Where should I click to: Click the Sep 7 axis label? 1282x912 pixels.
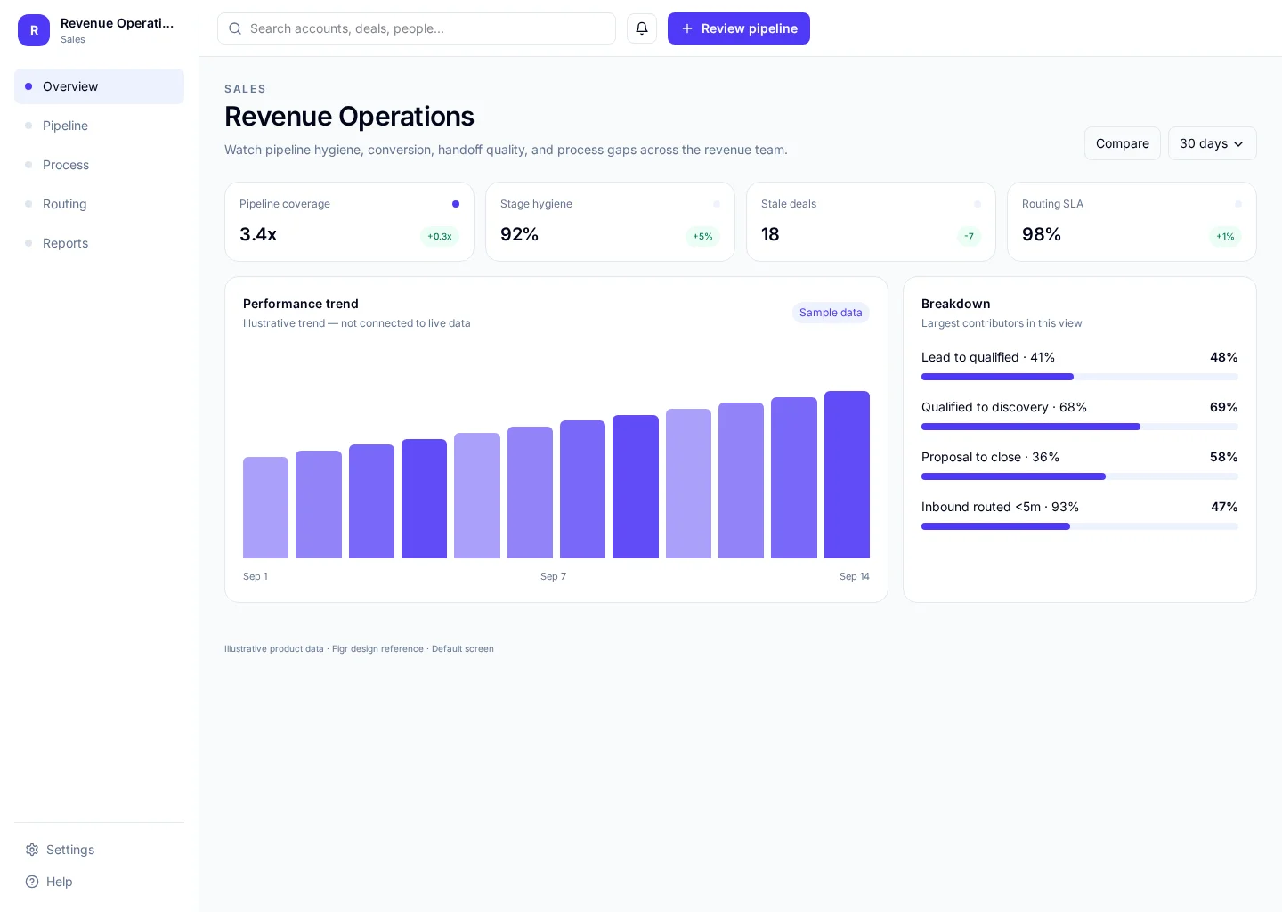[553, 576]
